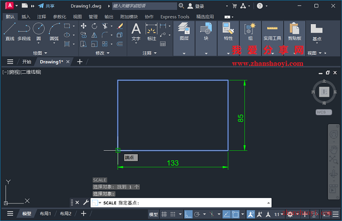Select the Scale tool in Modify panel
Viewport: 342px width, 221px height.
click(94, 44)
